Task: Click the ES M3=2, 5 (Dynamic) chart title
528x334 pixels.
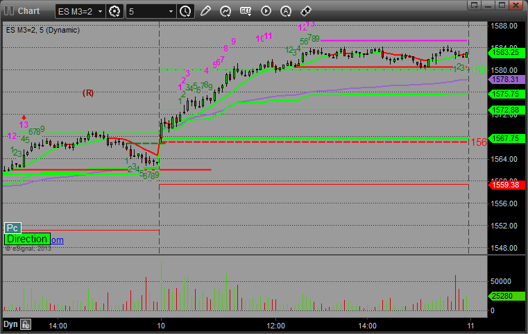Action: click(x=43, y=30)
